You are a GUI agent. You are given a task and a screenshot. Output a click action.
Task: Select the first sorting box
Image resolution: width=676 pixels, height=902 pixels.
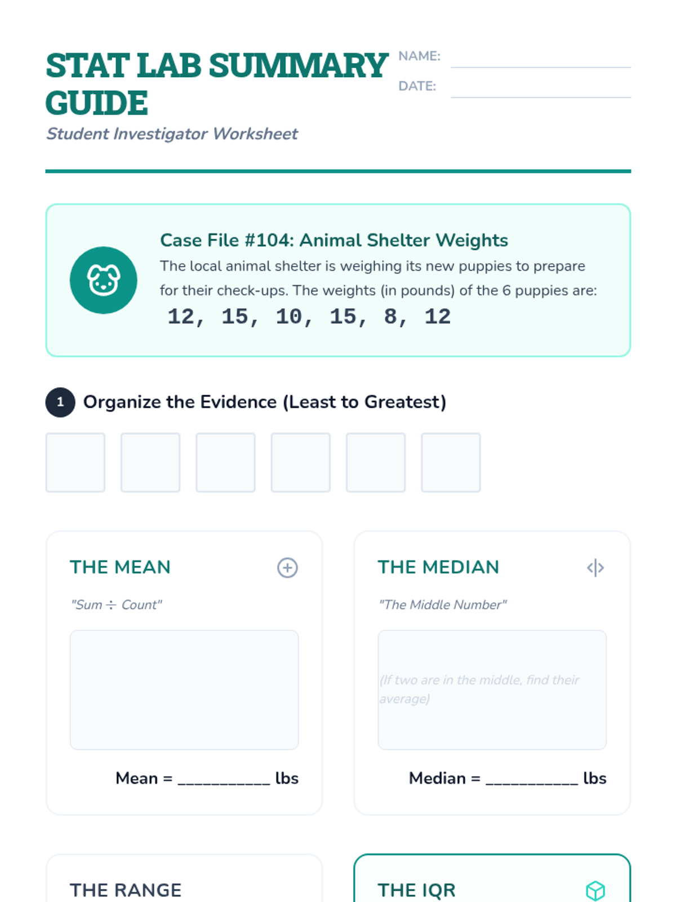click(75, 462)
